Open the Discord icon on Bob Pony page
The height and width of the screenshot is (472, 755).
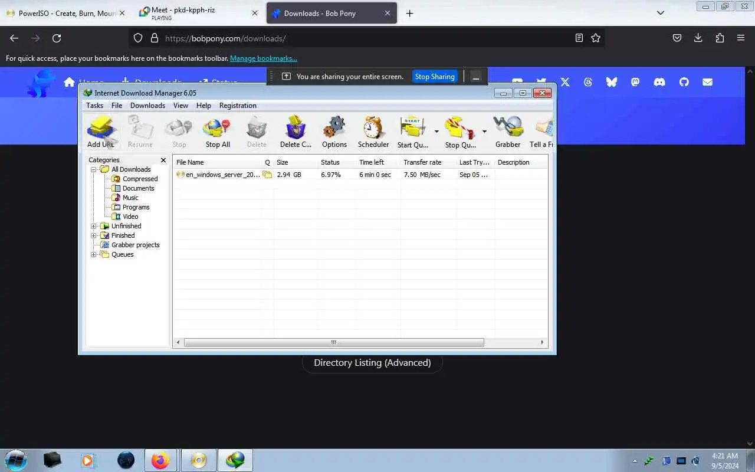click(659, 82)
